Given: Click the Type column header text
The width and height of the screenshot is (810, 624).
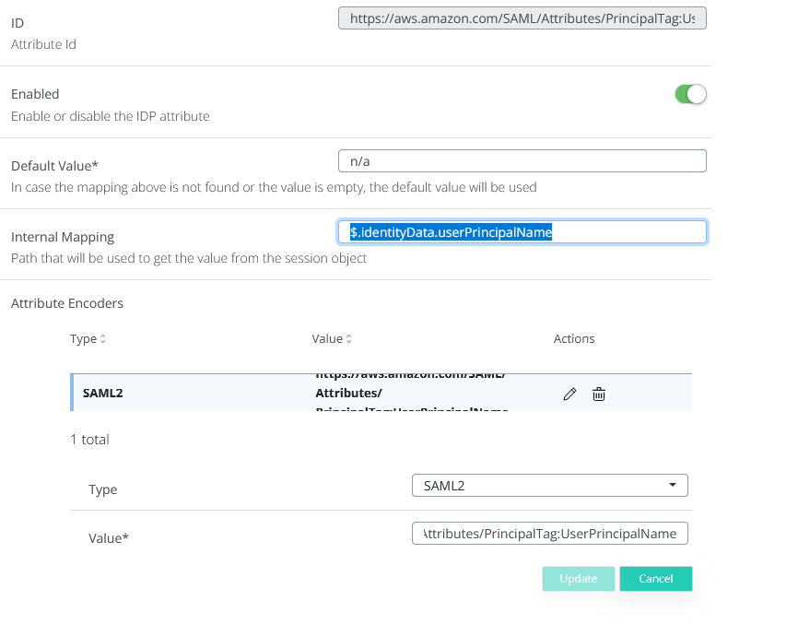Looking at the screenshot, I should pyautogui.click(x=83, y=339).
